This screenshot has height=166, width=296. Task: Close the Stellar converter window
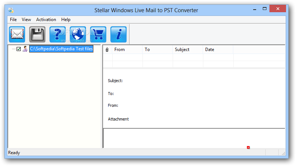(278, 9)
